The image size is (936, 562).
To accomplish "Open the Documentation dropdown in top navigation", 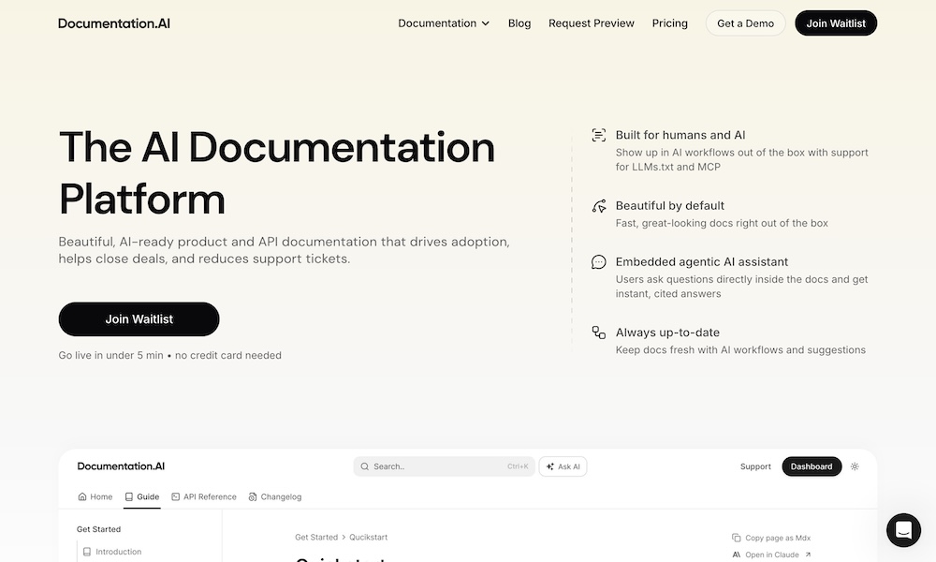I will 444,22.
